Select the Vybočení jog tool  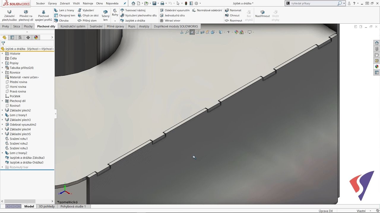tap(86, 10)
